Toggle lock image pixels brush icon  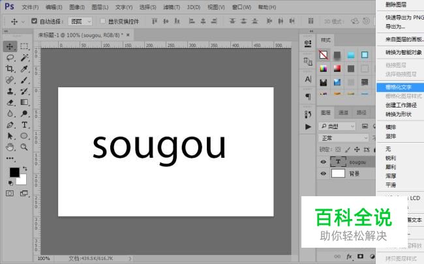348,149
